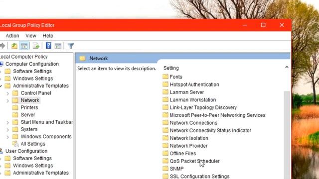Expand the Control Panel tree node
The image size is (319, 179).
click(8, 93)
